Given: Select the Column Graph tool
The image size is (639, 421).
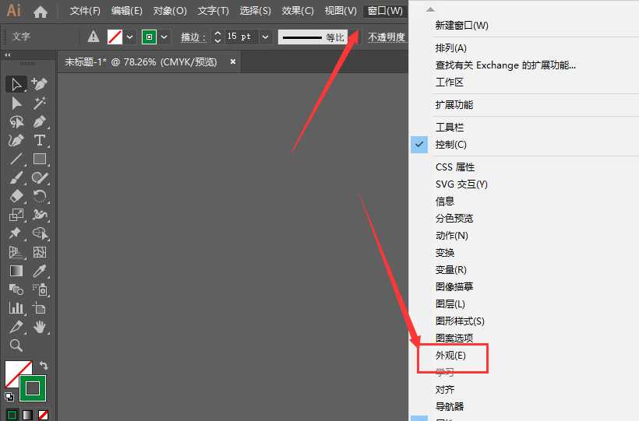Looking at the screenshot, I should [x=16, y=308].
